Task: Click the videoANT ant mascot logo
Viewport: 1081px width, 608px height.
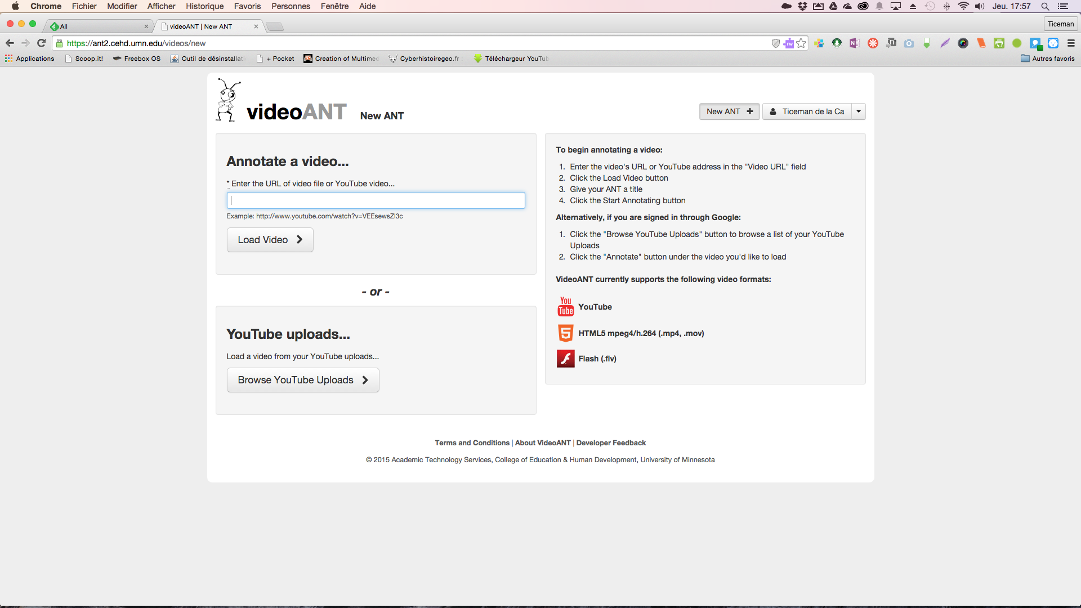Action: point(227,100)
